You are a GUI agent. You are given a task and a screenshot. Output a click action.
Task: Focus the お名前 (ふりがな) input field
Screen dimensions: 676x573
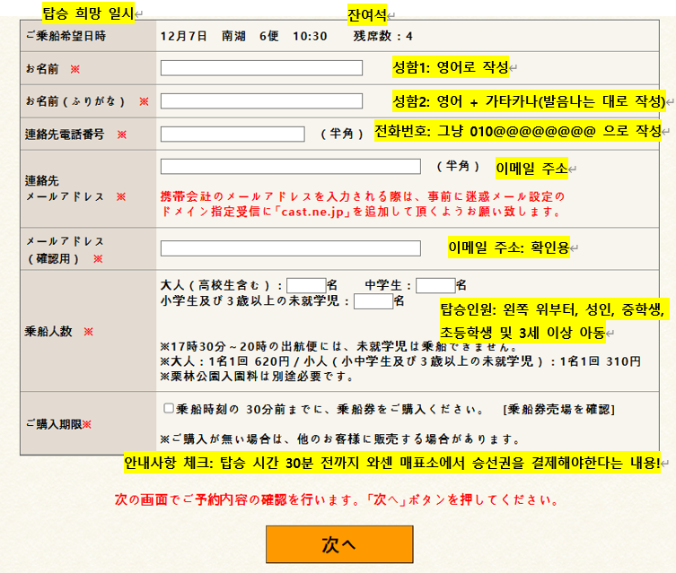[261, 101]
